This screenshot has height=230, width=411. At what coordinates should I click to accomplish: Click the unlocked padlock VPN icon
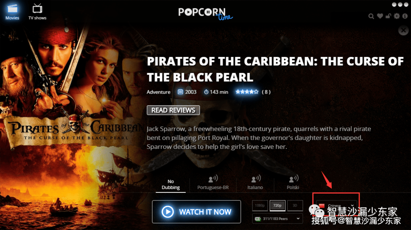click(x=389, y=16)
